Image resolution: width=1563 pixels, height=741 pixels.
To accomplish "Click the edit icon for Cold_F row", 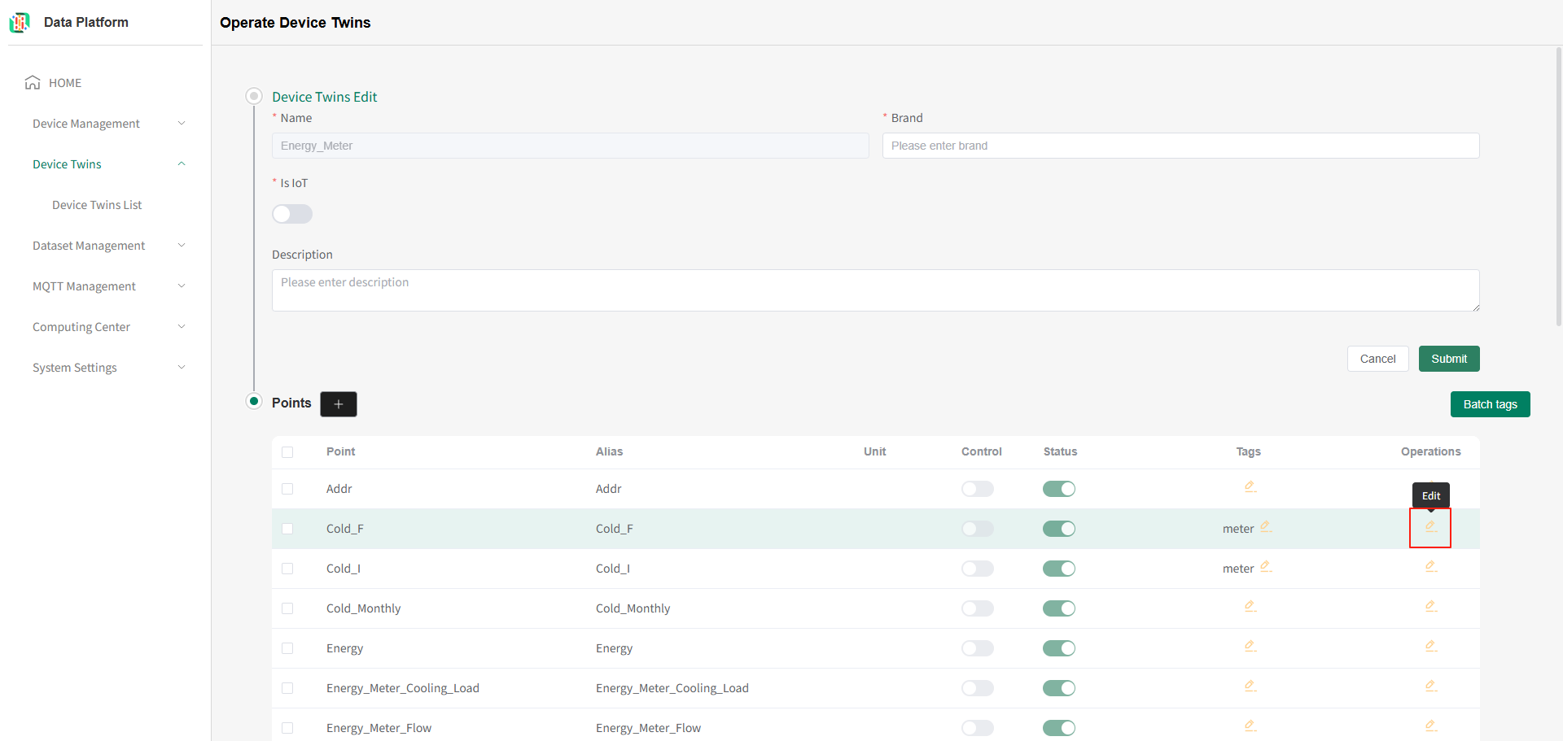I will click(x=1430, y=527).
